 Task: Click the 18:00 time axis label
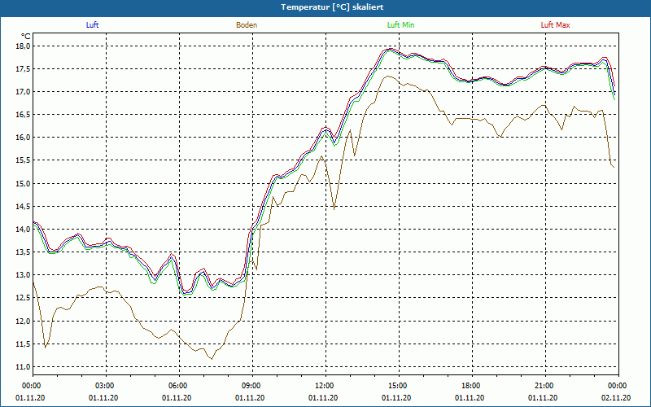(472, 386)
